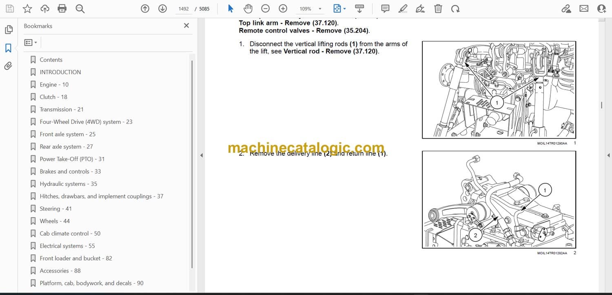Rotate the page clockwise
This screenshot has height=295, width=612.
coord(455,9)
